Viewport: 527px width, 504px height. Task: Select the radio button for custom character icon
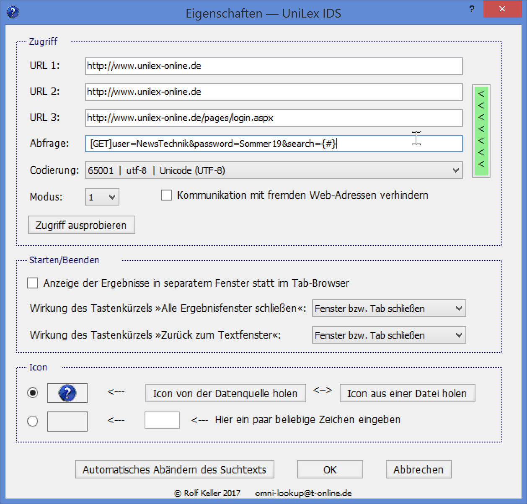[33, 421]
